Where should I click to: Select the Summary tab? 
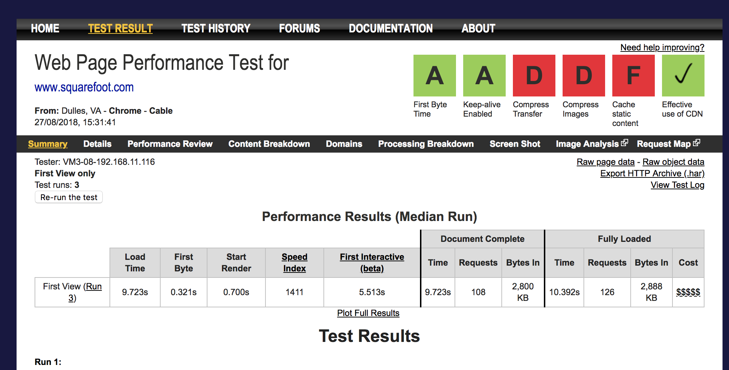[x=48, y=144]
